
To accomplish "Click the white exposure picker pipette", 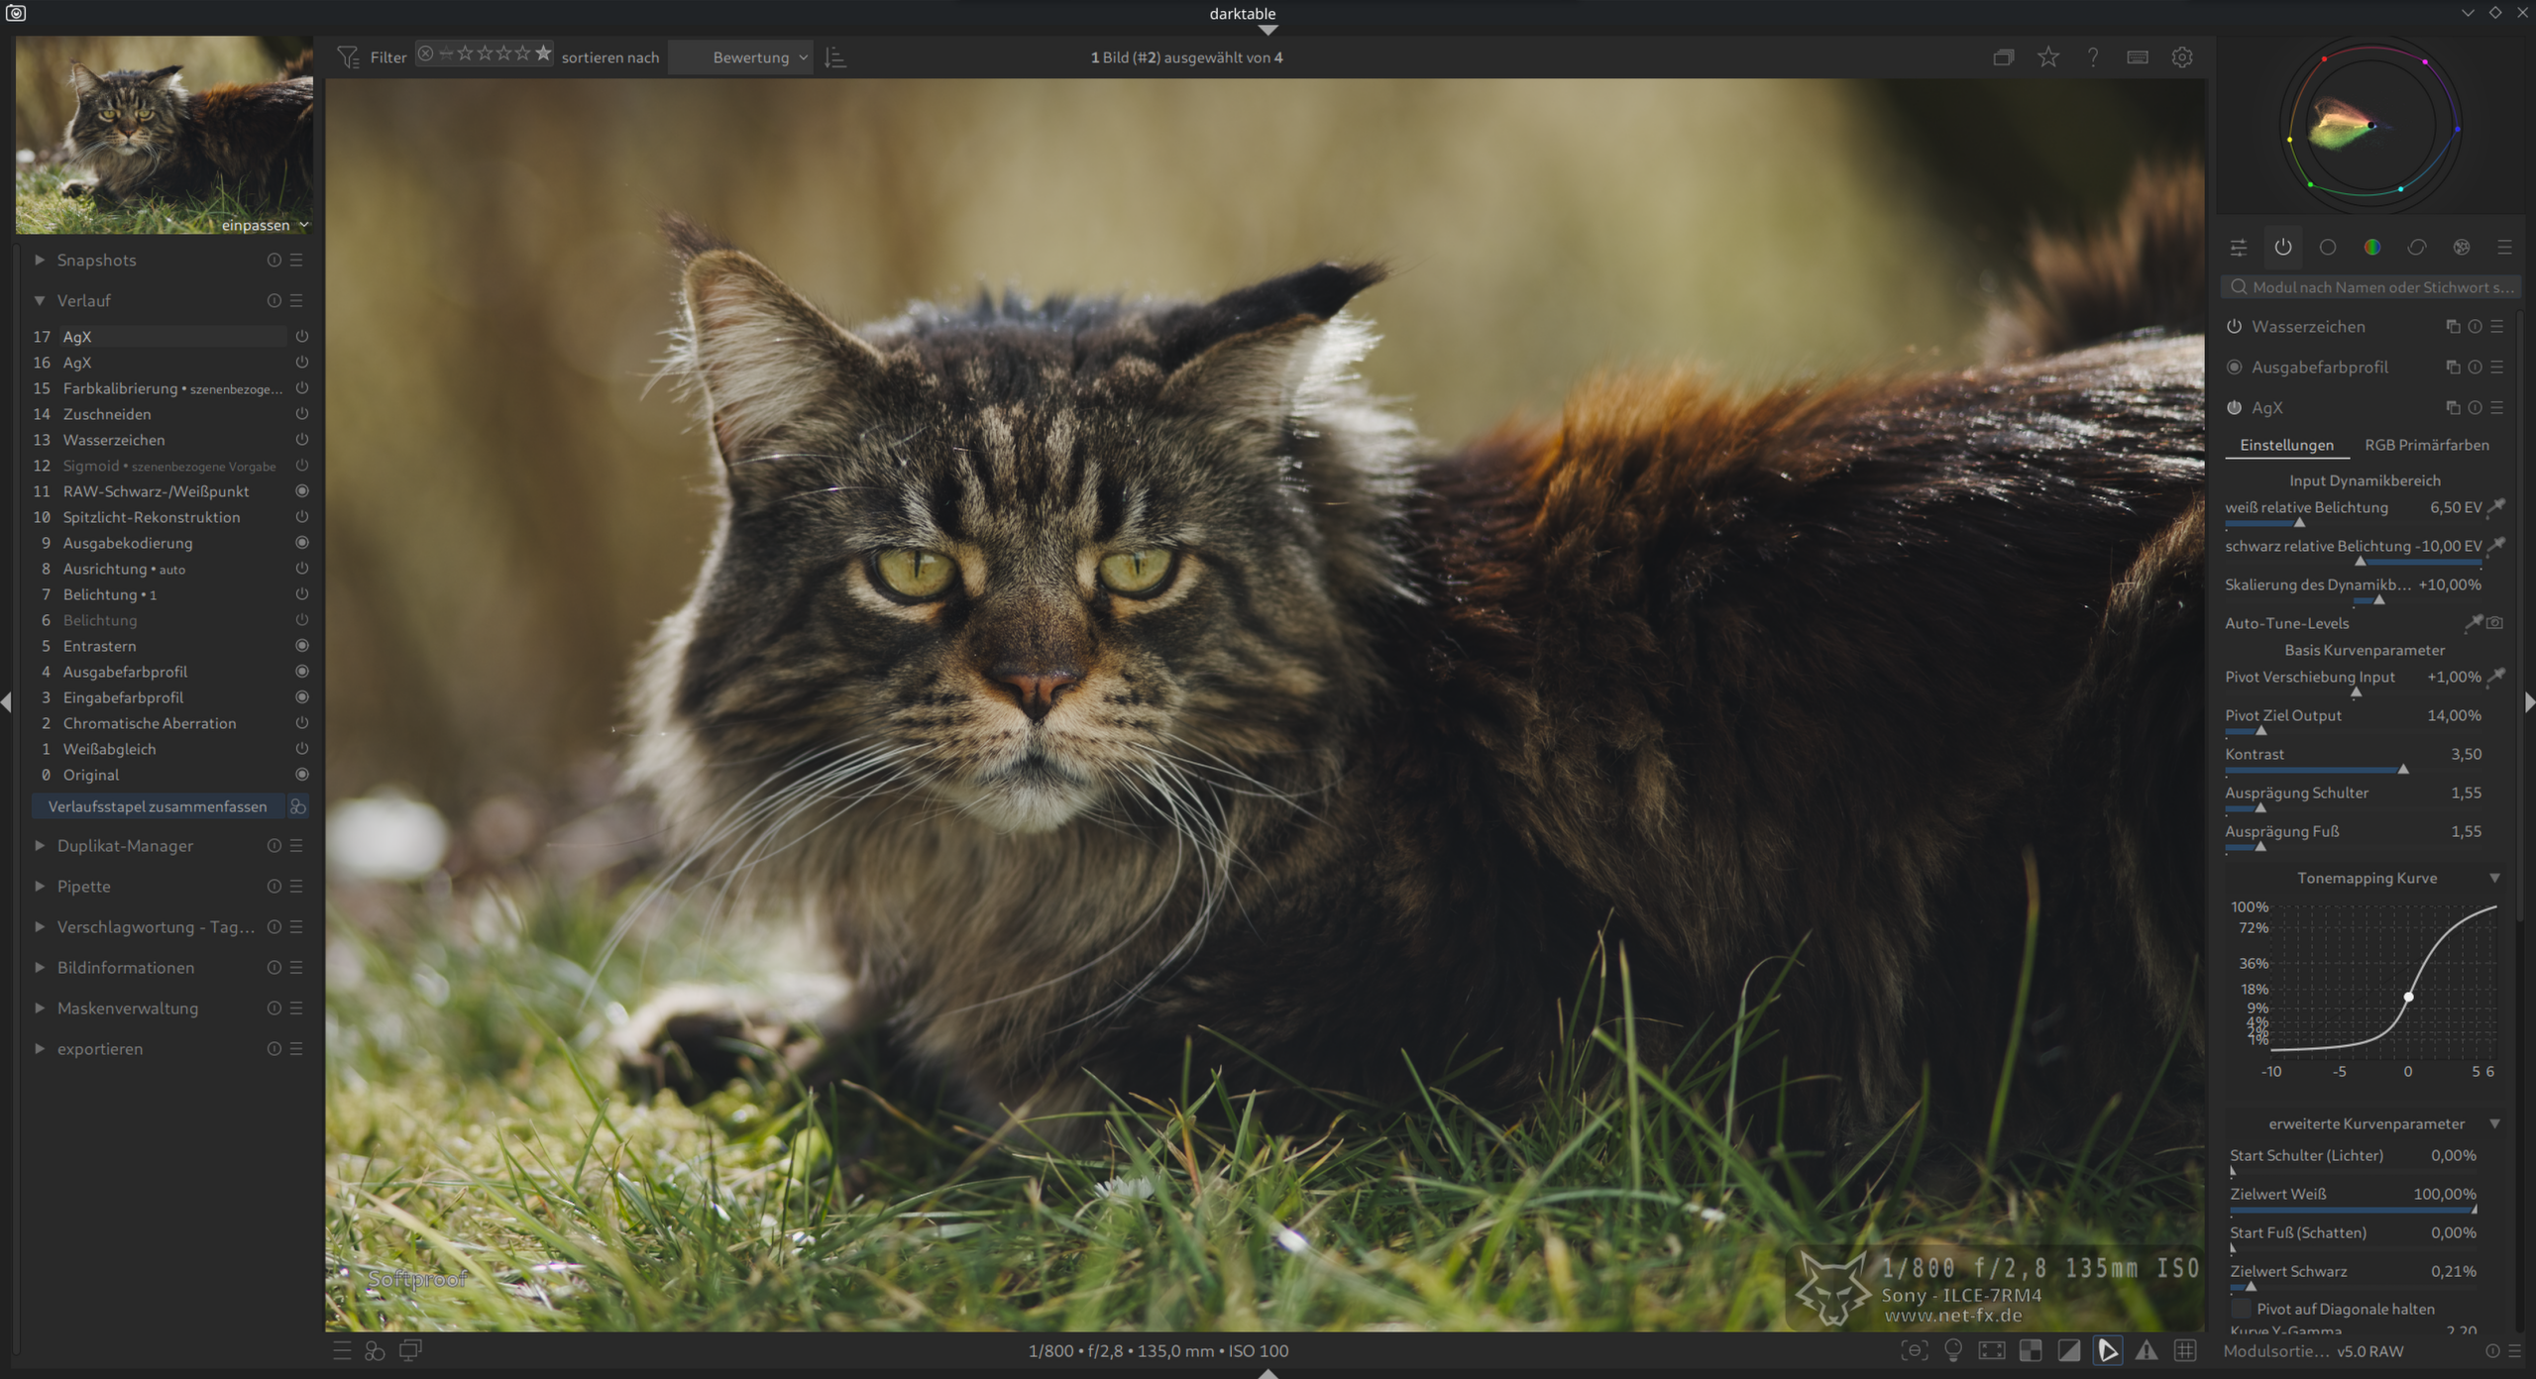I will [2496, 507].
